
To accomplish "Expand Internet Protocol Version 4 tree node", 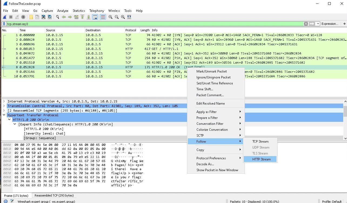I will click(4, 101).
